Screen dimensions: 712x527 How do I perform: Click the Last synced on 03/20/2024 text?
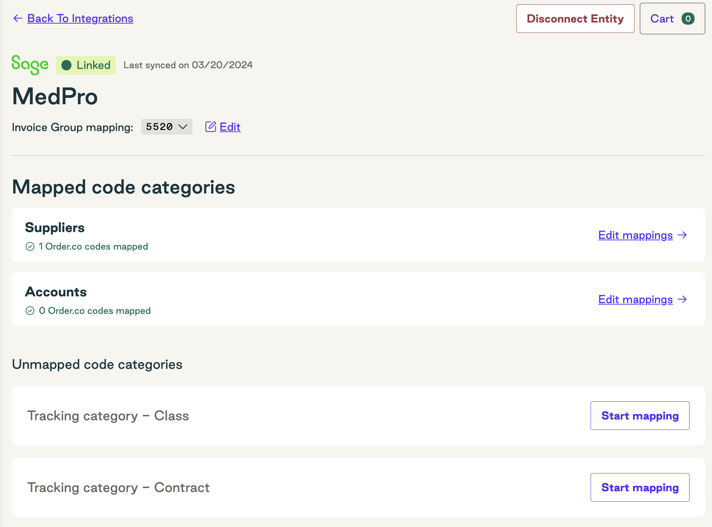[188, 65]
